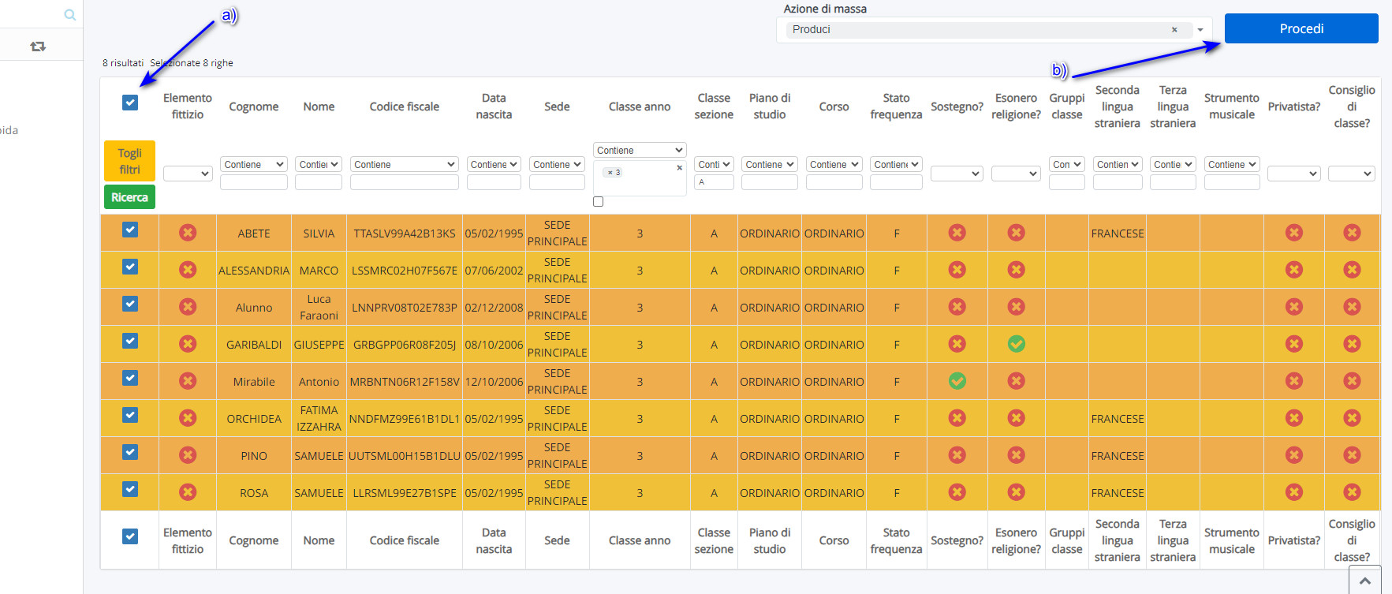
Task: Click Consiglio di classe red X for ROSA
Action: [x=1353, y=492]
